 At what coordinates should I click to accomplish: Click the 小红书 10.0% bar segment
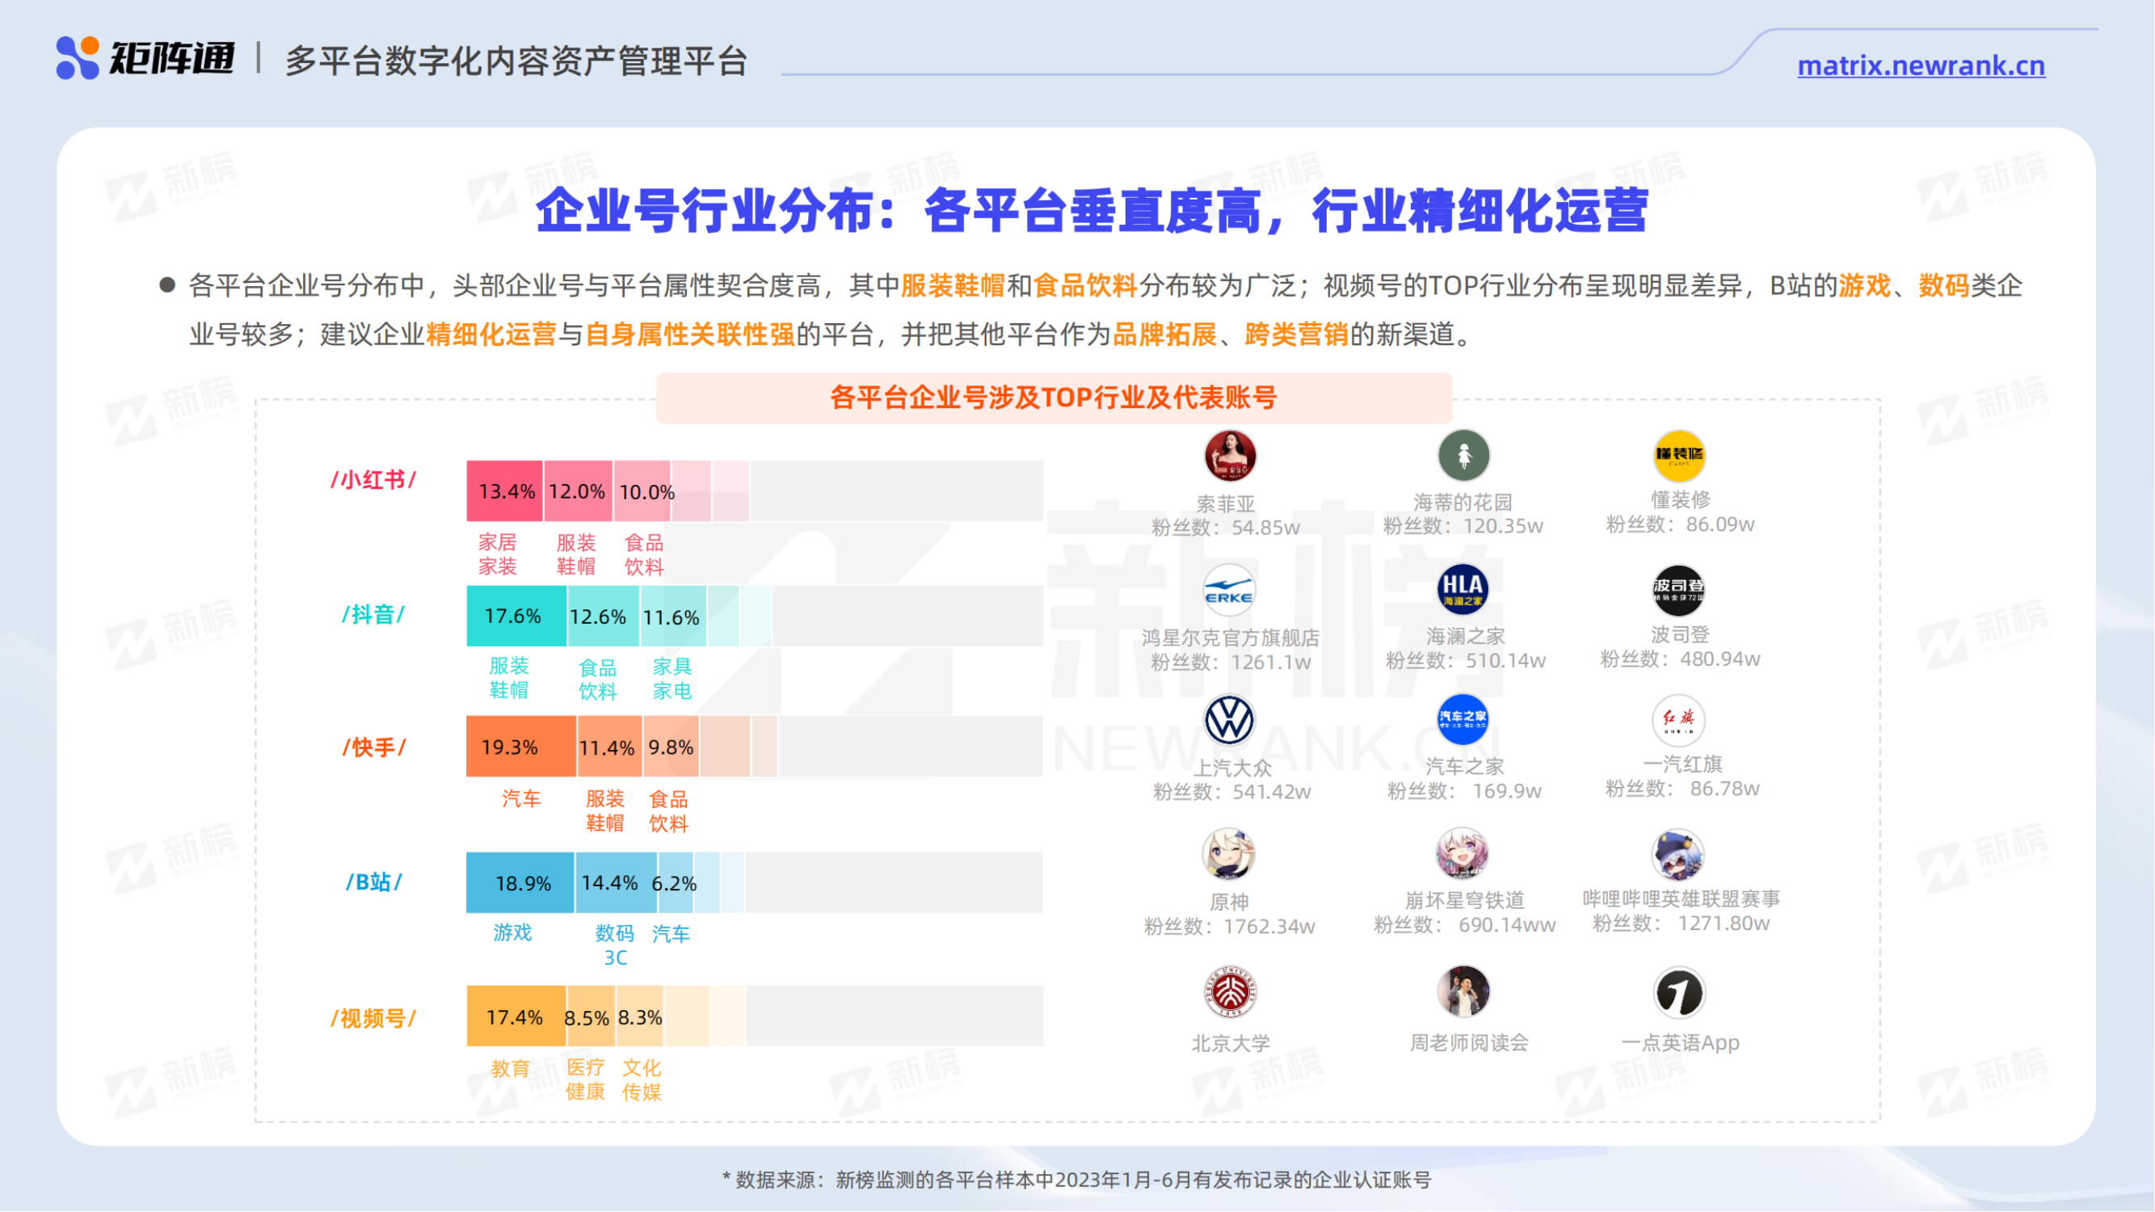642,491
